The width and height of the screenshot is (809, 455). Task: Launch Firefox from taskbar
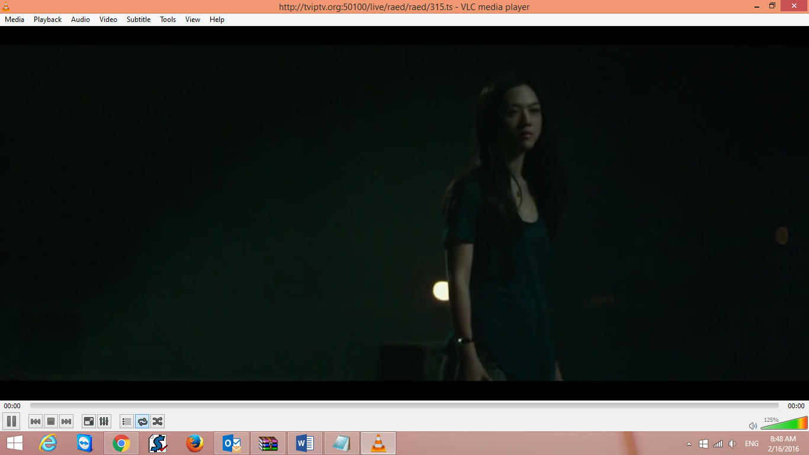coord(195,443)
